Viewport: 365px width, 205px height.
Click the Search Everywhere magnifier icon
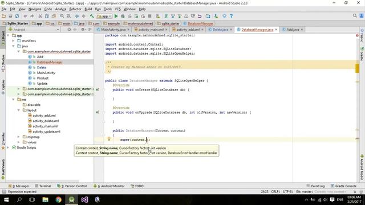[355, 16]
